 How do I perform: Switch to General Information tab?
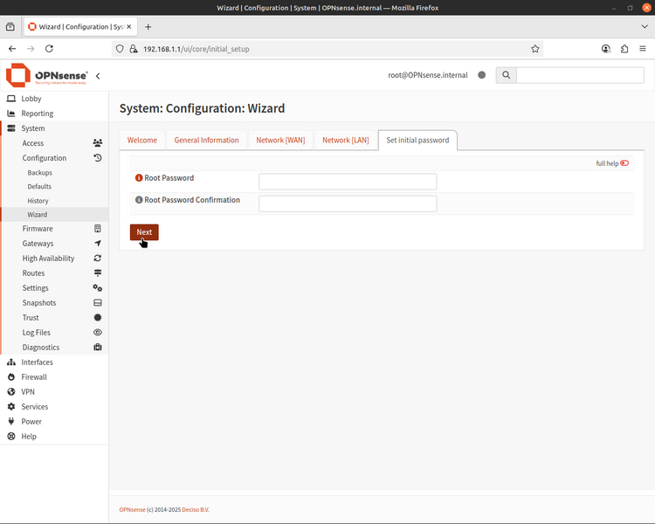(x=206, y=140)
